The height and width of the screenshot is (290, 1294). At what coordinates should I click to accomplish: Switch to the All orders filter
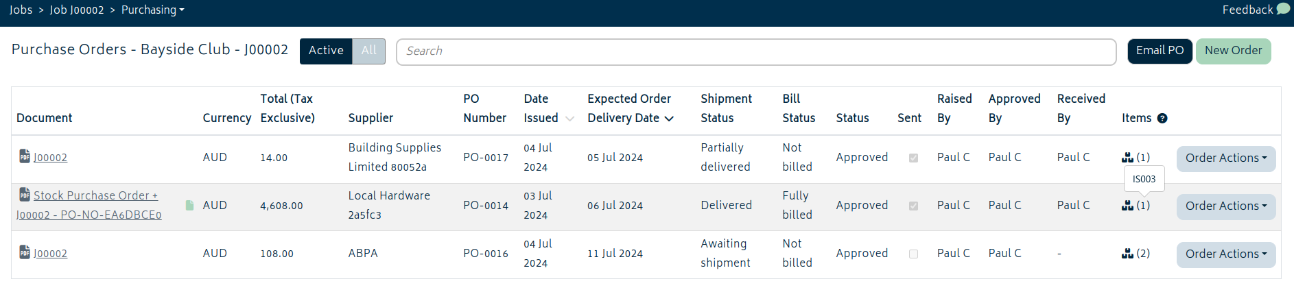369,51
